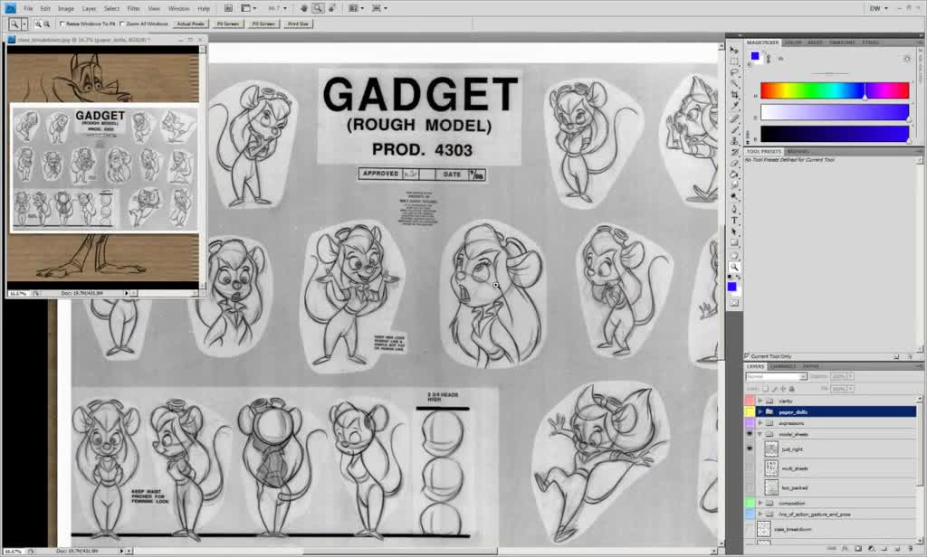Expand the line_of_action_gesture_and_pose group

click(x=760, y=515)
